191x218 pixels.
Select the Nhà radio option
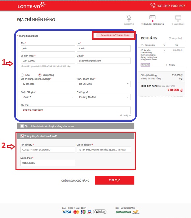(x=22, y=75)
